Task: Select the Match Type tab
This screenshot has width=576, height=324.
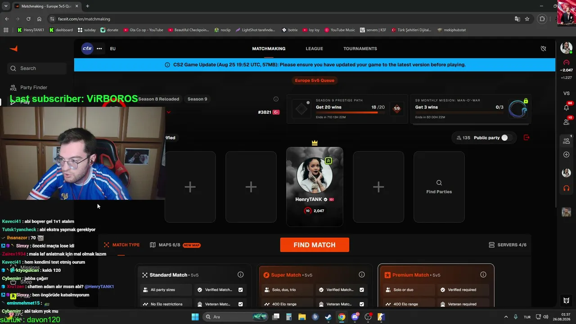Action: tap(121, 245)
